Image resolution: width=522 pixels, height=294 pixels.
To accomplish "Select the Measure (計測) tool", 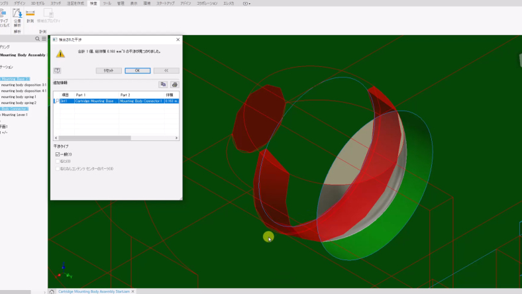I will pyautogui.click(x=30, y=15).
